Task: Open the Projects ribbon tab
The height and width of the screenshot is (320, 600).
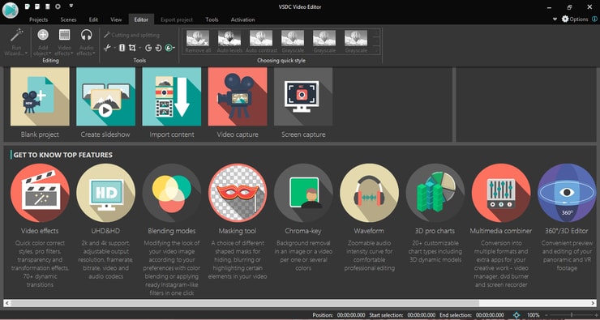Action: (39, 19)
